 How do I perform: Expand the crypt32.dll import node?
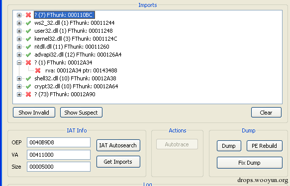coord(19,86)
